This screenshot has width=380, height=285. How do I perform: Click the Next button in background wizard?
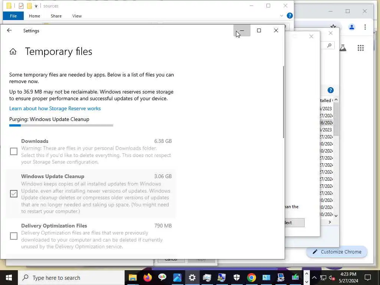coord(294,223)
